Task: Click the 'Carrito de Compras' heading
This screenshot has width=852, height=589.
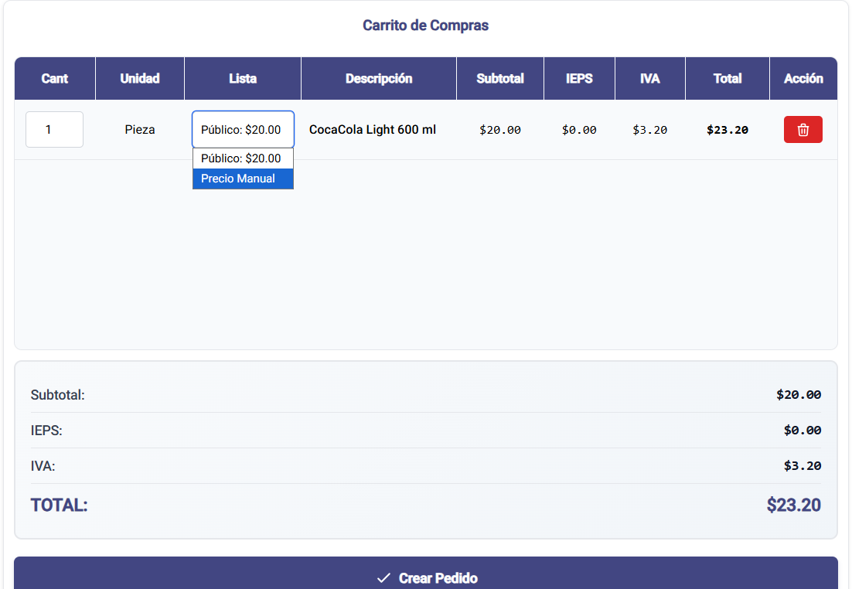Action: (x=425, y=26)
